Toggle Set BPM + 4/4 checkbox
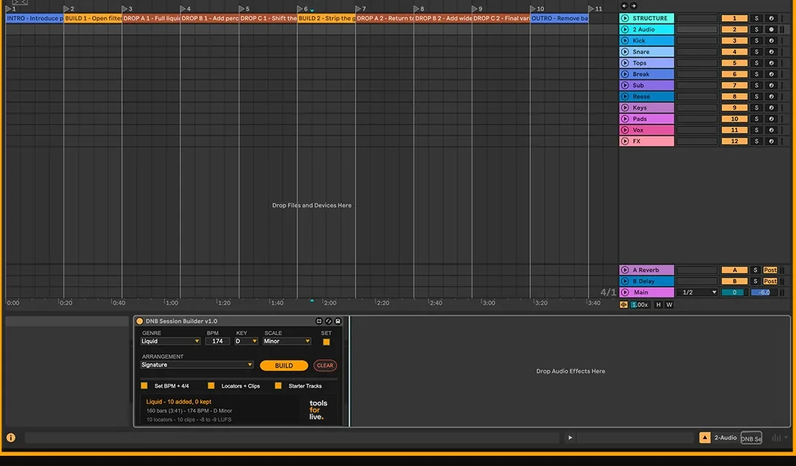 coord(144,386)
